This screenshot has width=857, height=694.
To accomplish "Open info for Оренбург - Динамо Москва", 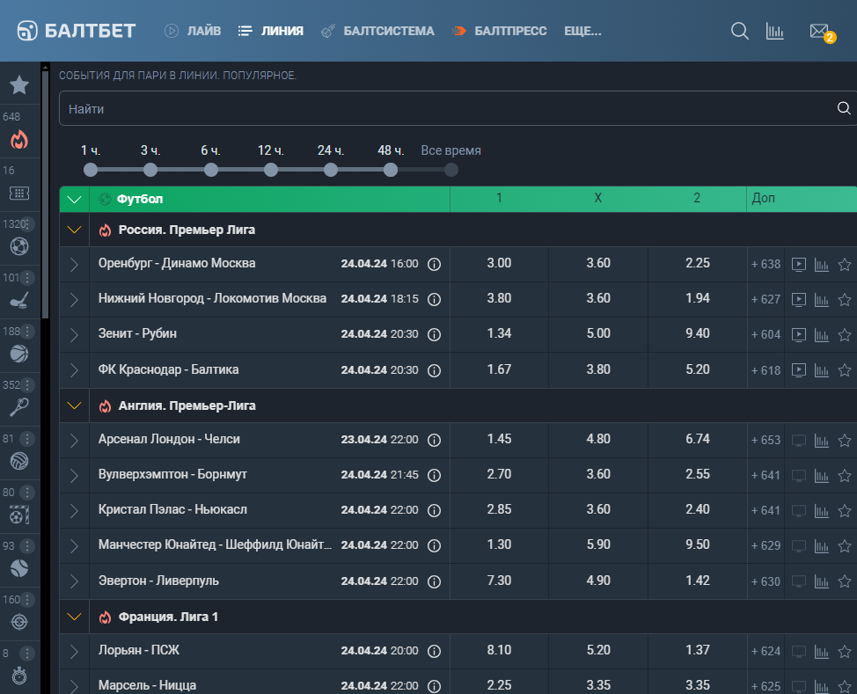I will point(434,265).
